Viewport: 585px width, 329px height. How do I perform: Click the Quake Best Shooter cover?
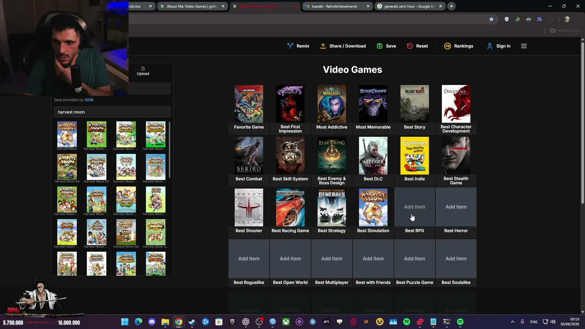coord(249,207)
